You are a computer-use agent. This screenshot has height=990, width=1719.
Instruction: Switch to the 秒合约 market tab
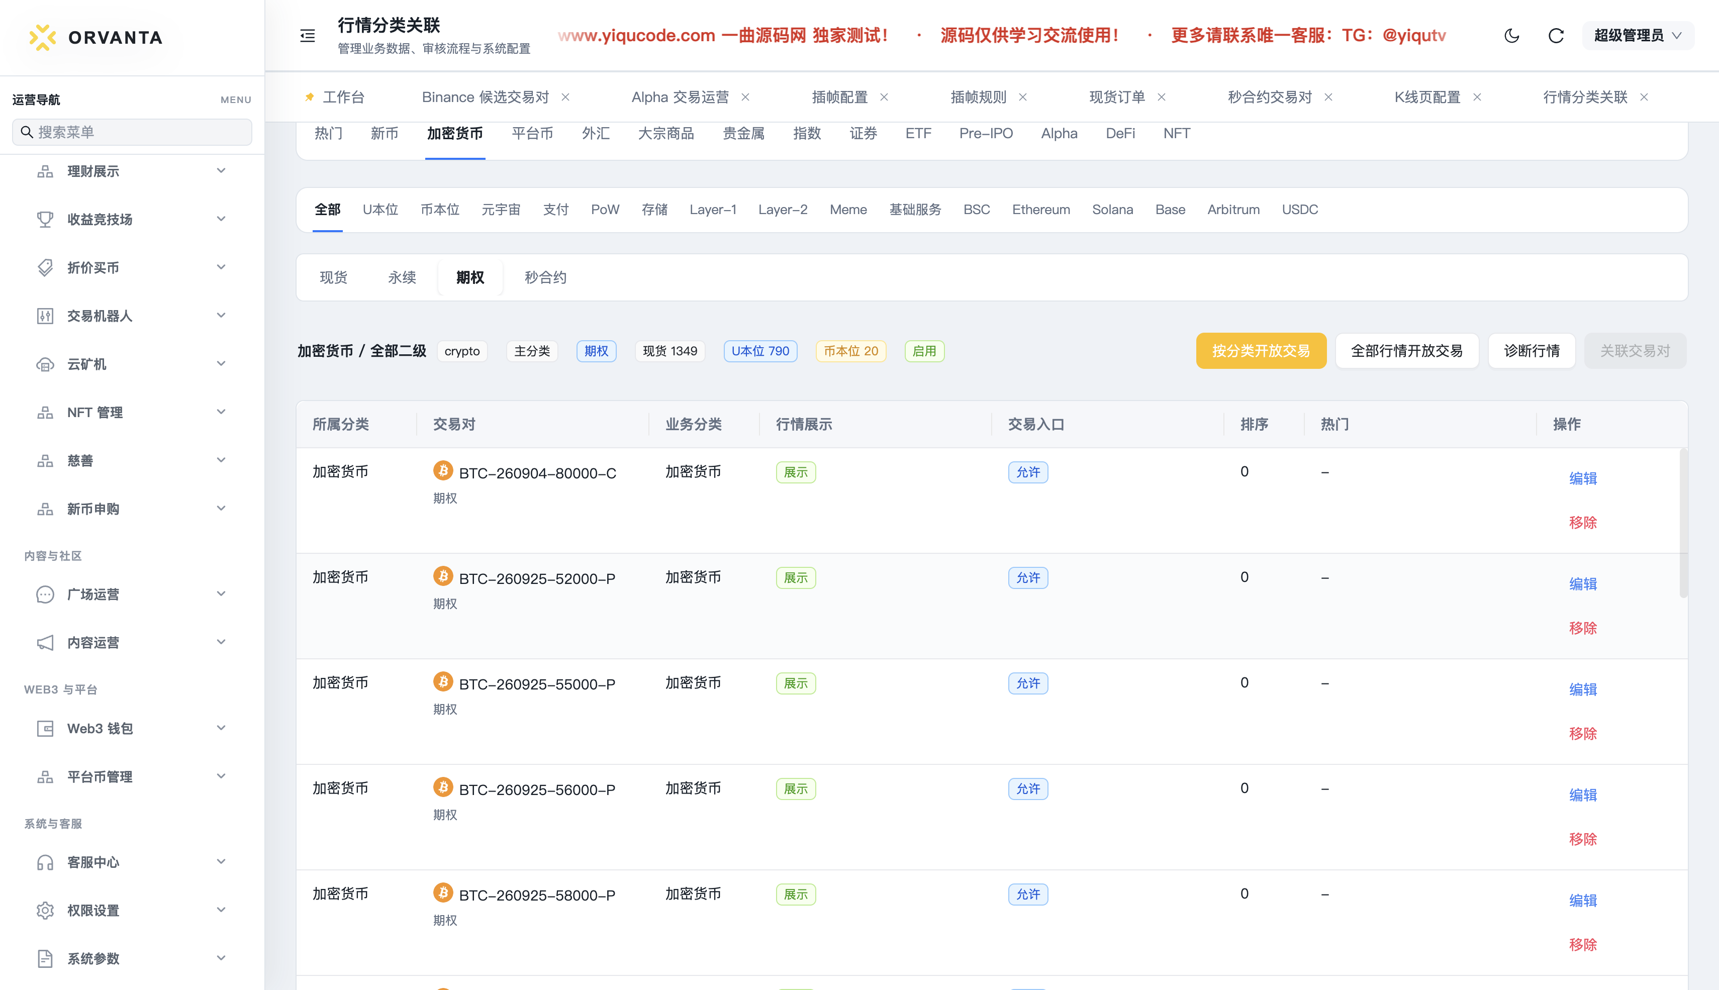coord(545,277)
